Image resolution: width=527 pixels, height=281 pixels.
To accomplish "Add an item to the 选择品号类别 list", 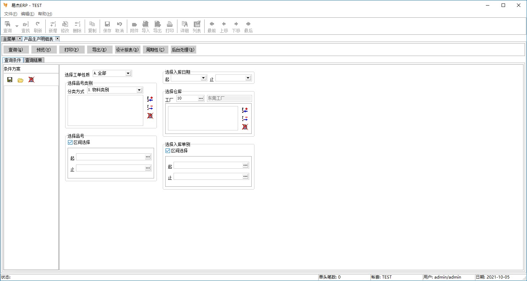I will coord(150,99).
